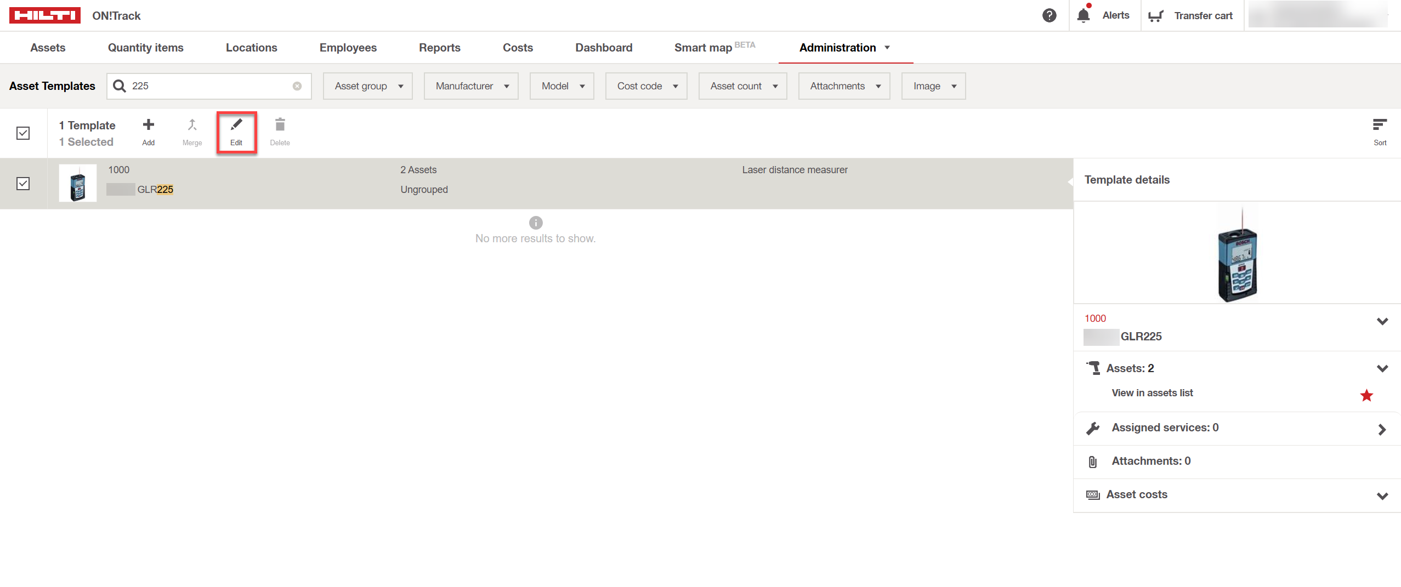The image size is (1401, 587).
Task: Click the Attachments paperclip icon
Action: pos(1093,462)
